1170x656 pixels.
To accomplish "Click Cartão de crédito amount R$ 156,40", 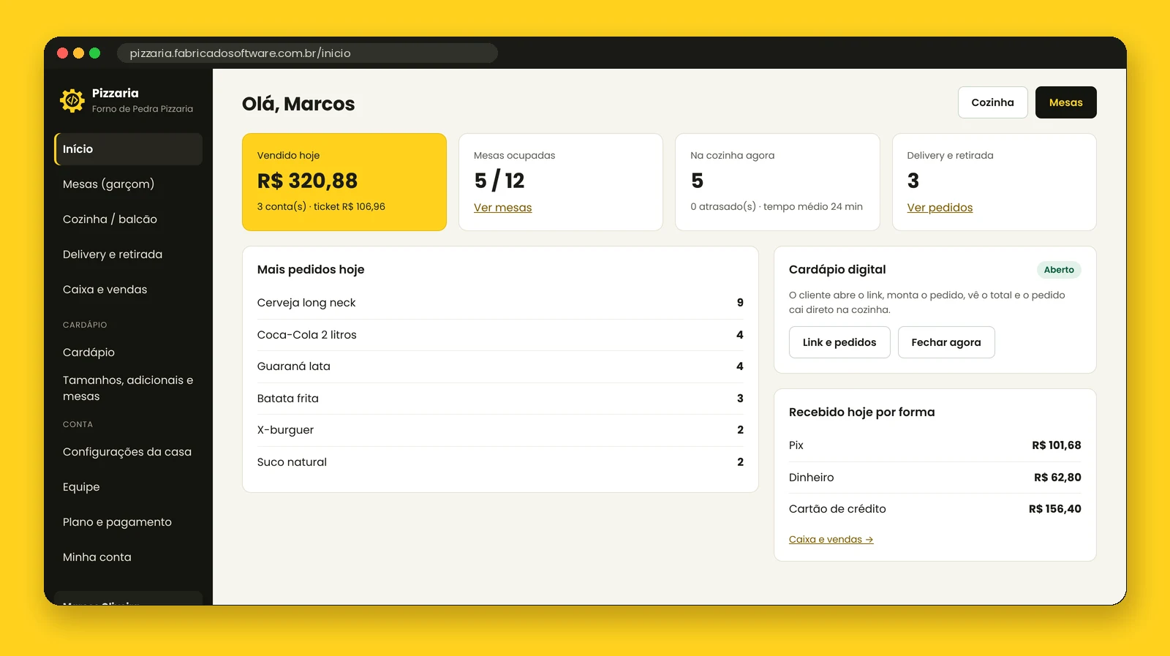I will [x=1054, y=509].
